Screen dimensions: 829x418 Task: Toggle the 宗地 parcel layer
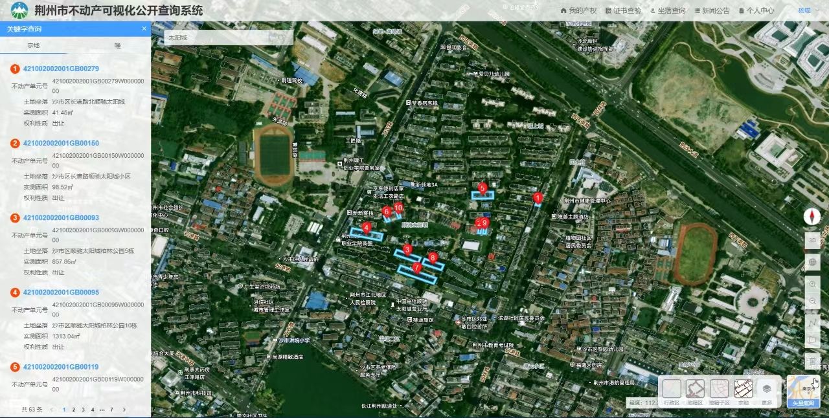(x=743, y=390)
